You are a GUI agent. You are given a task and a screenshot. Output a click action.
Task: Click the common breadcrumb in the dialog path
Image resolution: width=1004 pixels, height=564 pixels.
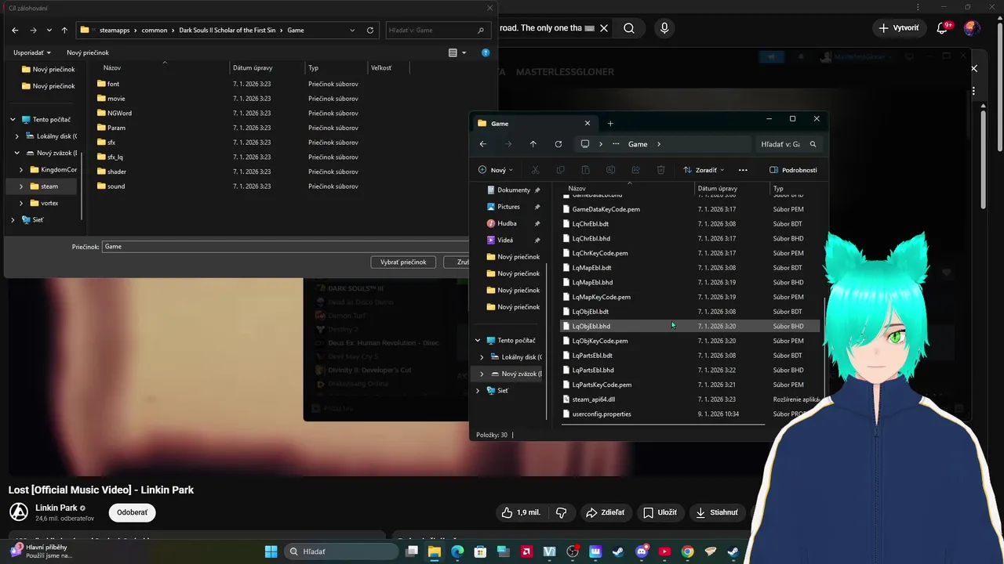[155, 31]
